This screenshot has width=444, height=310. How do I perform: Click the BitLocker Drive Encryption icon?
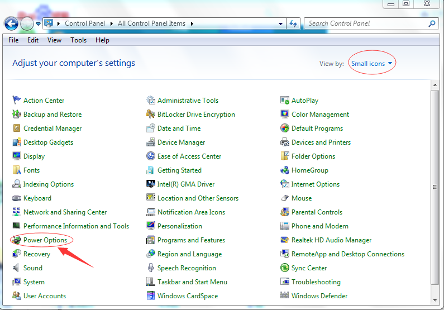(x=151, y=114)
